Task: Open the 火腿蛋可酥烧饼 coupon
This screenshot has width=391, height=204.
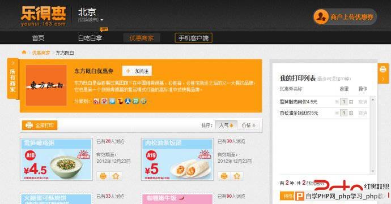Action: [x=56, y=199]
